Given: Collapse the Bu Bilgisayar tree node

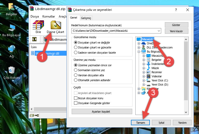Looking at the screenshot, I should (139, 52).
